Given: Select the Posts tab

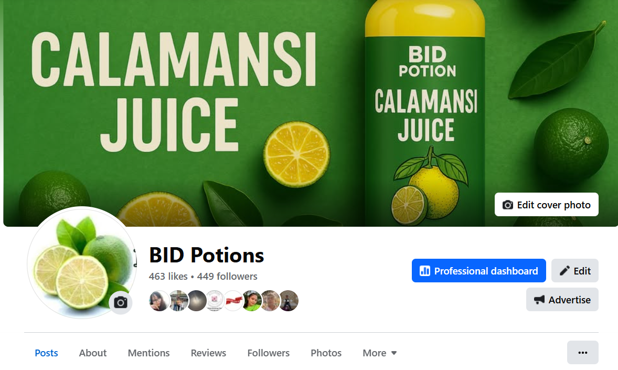Looking at the screenshot, I should 46,353.
